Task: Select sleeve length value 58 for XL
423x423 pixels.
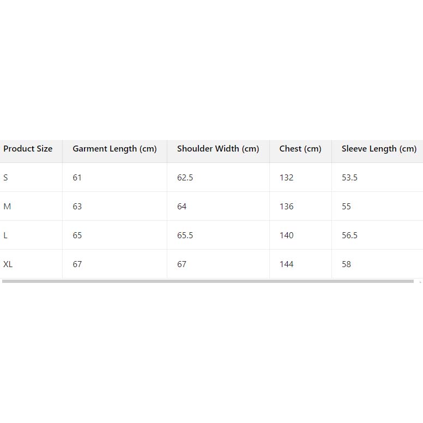Action: click(346, 264)
